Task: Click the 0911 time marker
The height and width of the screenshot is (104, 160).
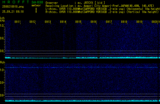Action: click(x=18, y=22)
